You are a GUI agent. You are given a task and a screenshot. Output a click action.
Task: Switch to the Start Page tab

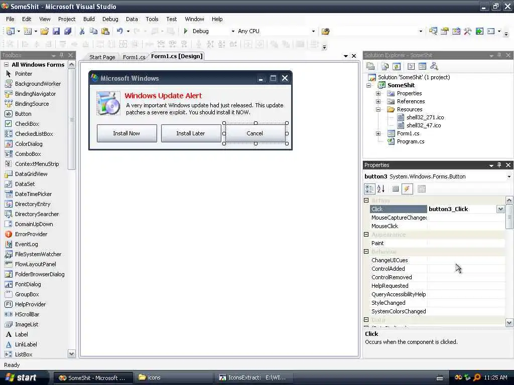[102, 57]
